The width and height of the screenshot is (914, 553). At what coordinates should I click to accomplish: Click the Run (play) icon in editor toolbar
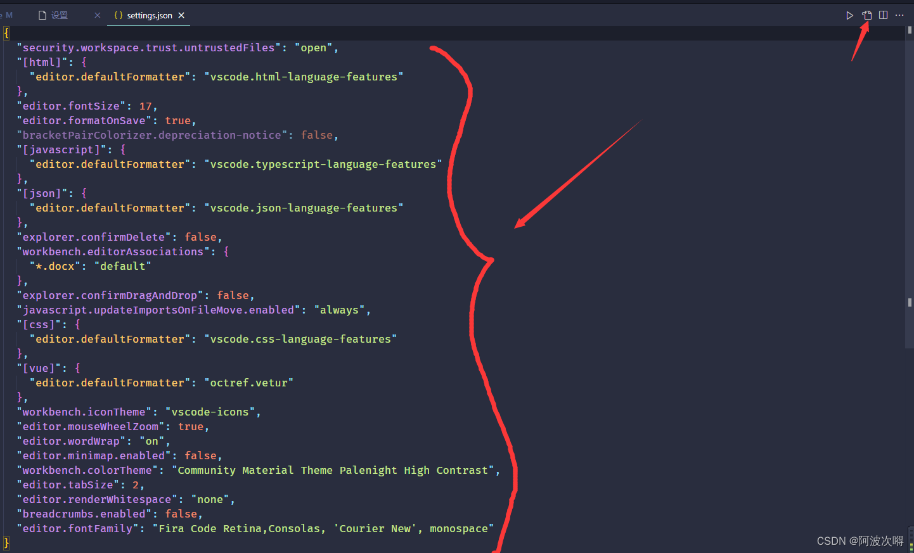click(849, 15)
